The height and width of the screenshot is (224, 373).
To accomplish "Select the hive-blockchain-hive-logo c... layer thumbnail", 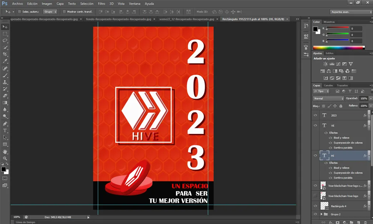I will point(323,186).
